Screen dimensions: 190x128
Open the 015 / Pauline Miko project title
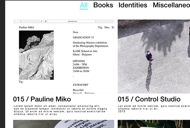tap(42, 99)
